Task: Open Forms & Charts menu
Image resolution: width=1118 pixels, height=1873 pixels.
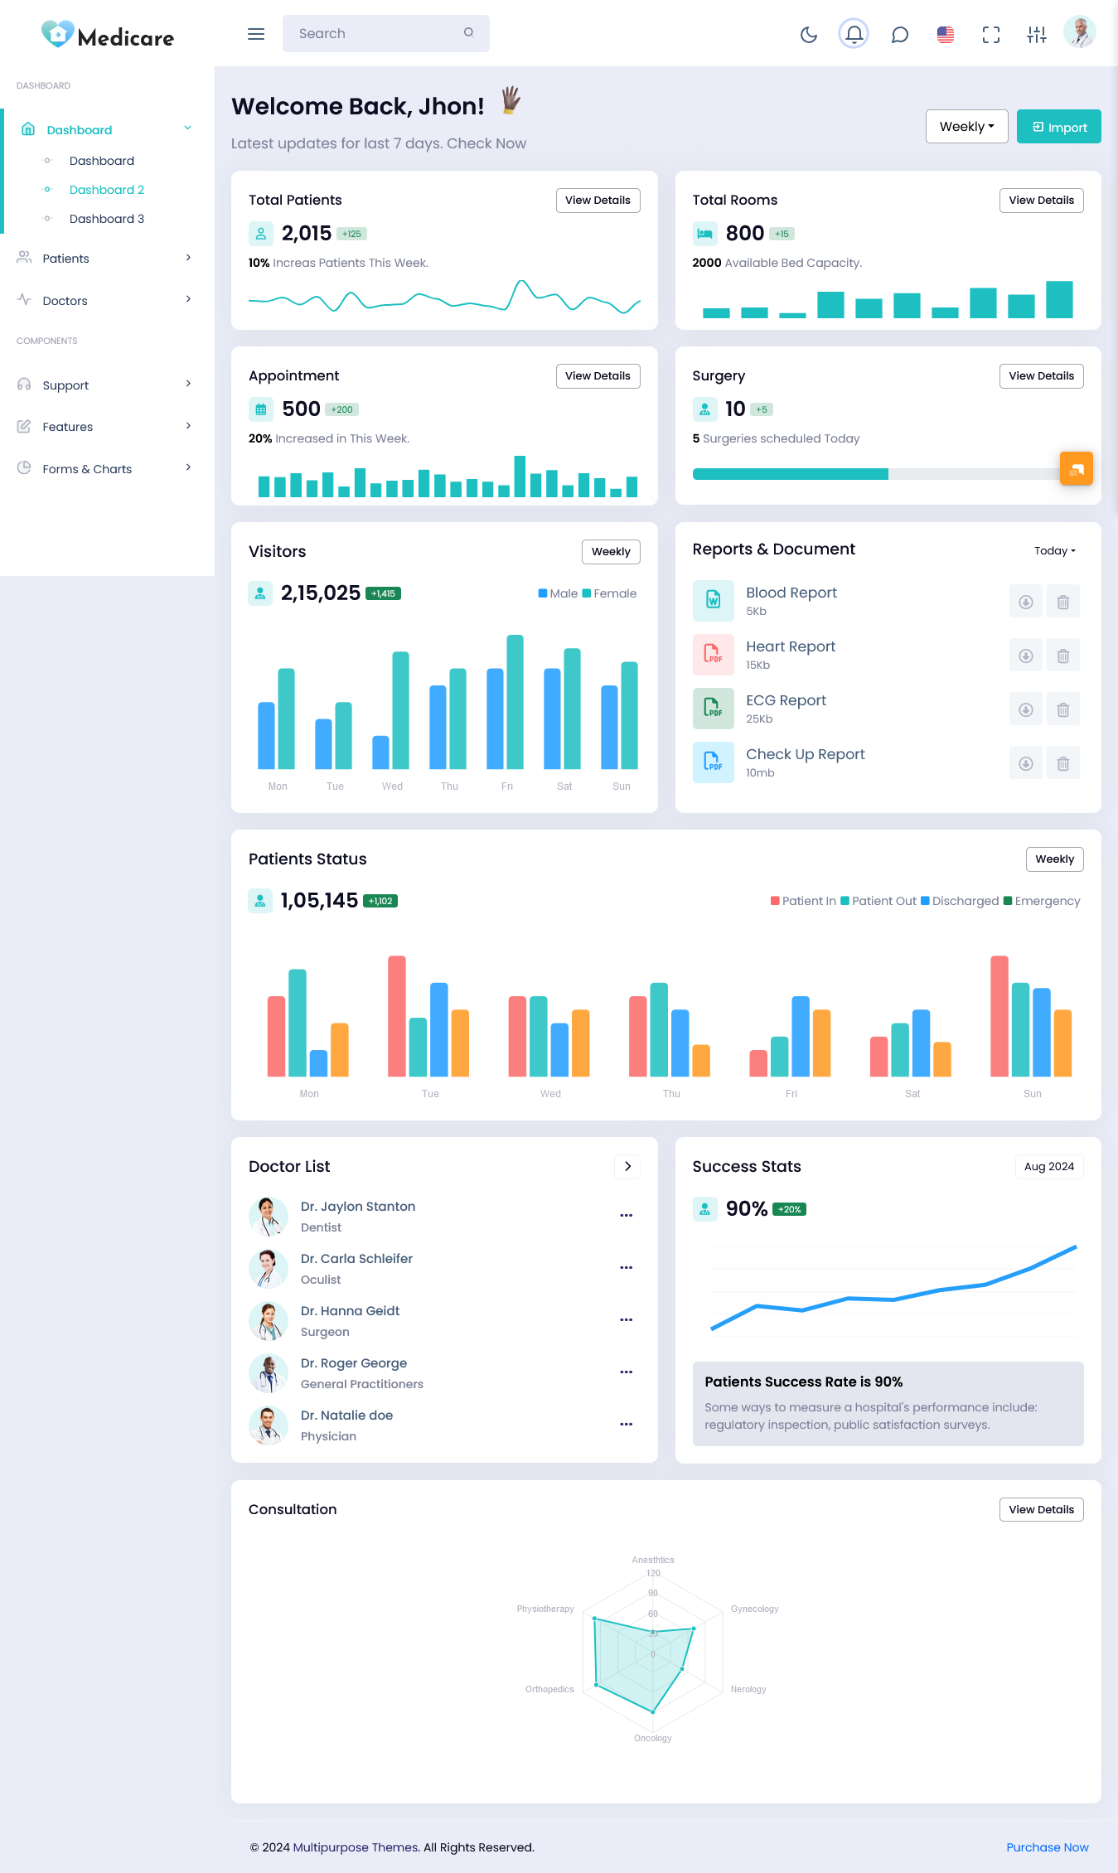Action: 106,469
